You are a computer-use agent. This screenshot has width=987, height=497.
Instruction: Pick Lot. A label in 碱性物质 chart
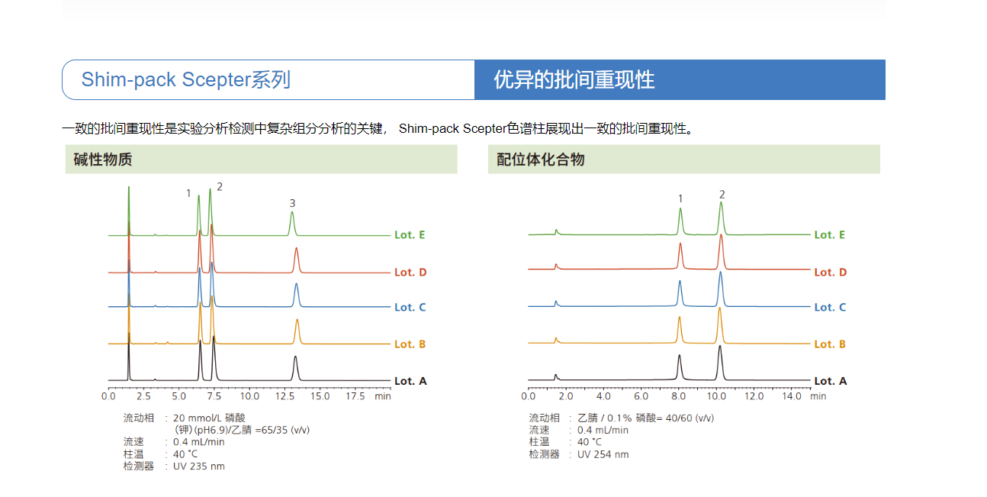click(410, 381)
